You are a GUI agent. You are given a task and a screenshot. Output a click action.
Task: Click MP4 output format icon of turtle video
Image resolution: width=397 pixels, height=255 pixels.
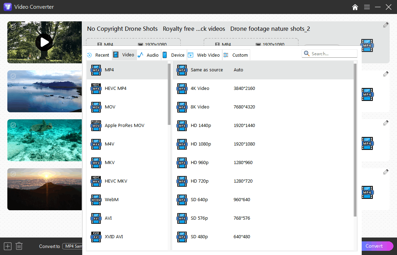[x=367, y=143]
